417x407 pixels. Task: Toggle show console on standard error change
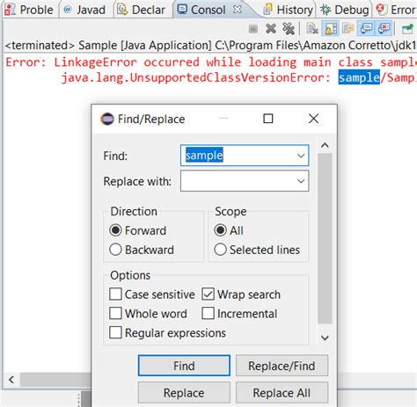click(384, 29)
